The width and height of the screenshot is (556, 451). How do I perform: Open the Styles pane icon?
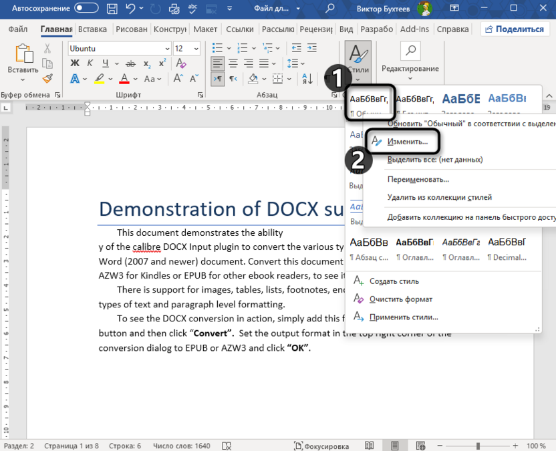pyautogui.click(x=358, y=53)
